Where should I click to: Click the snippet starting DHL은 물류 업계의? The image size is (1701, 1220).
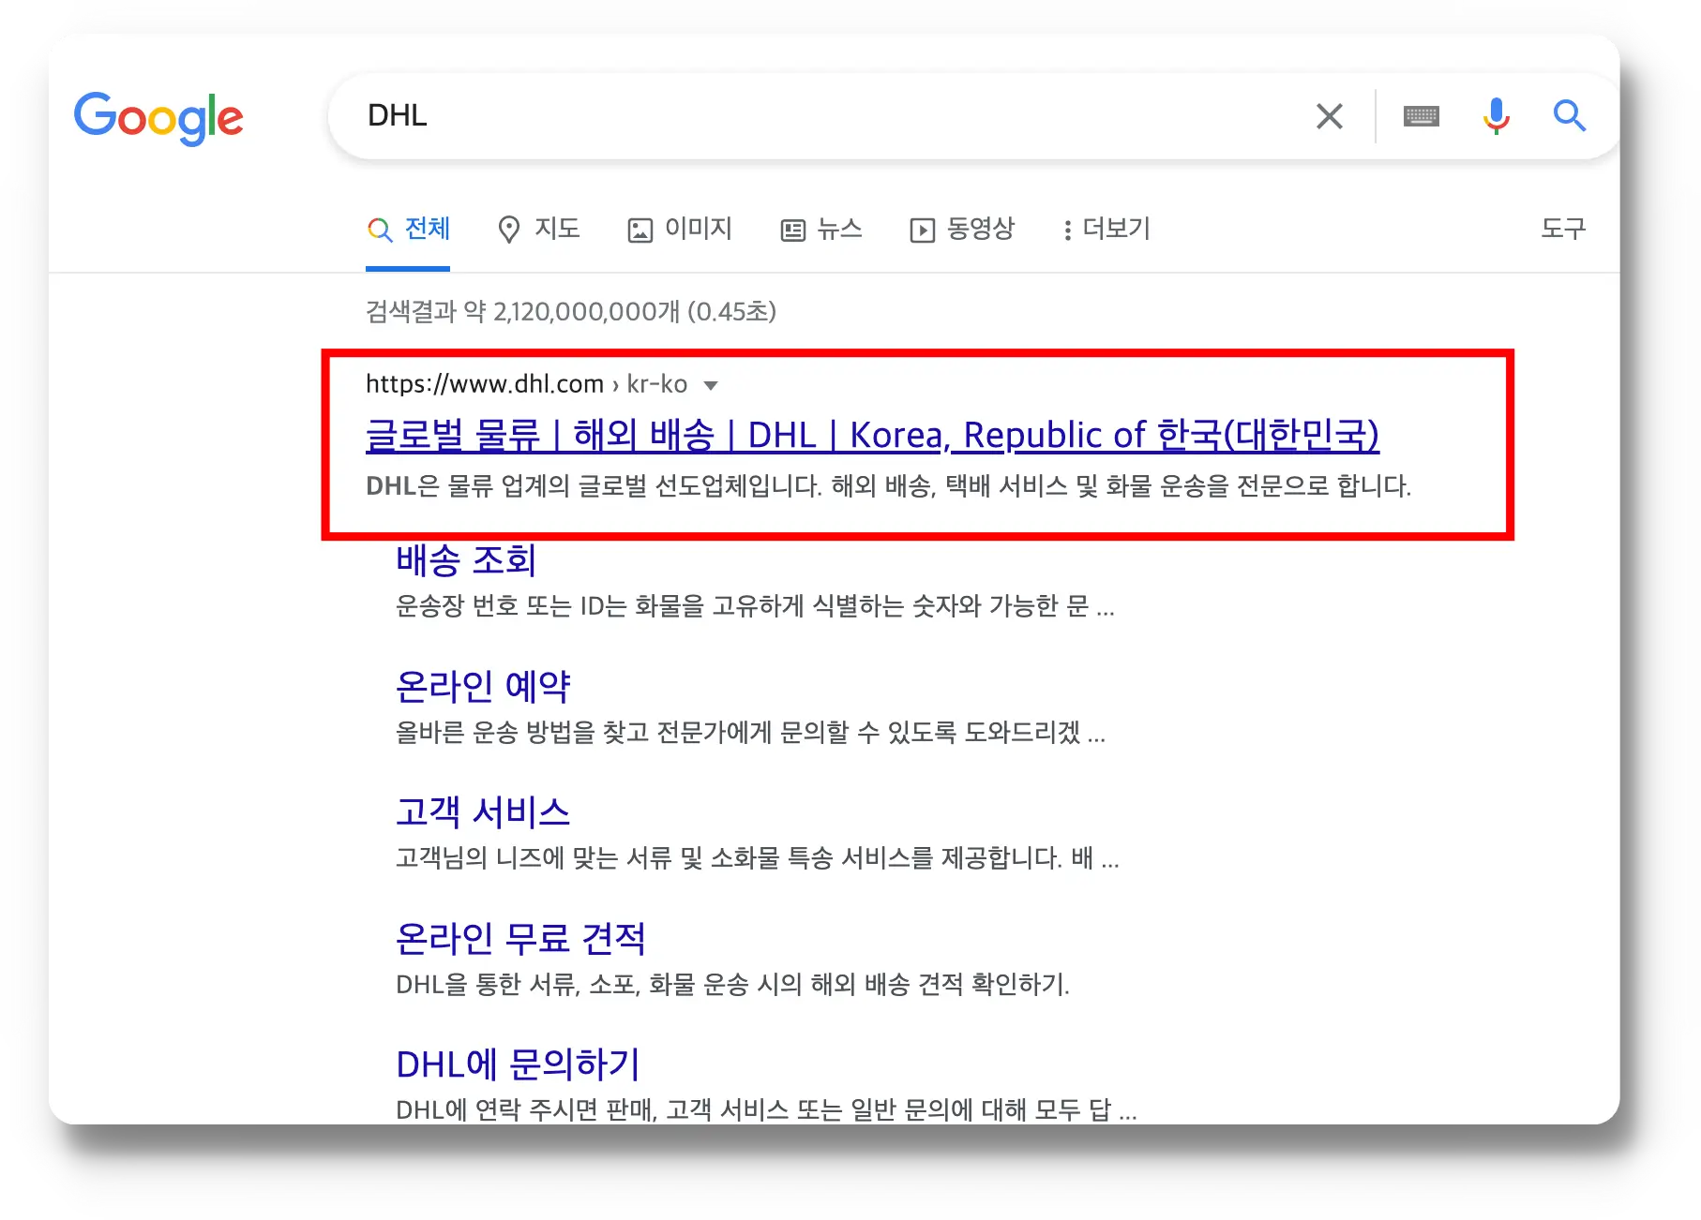pos(888,485)
